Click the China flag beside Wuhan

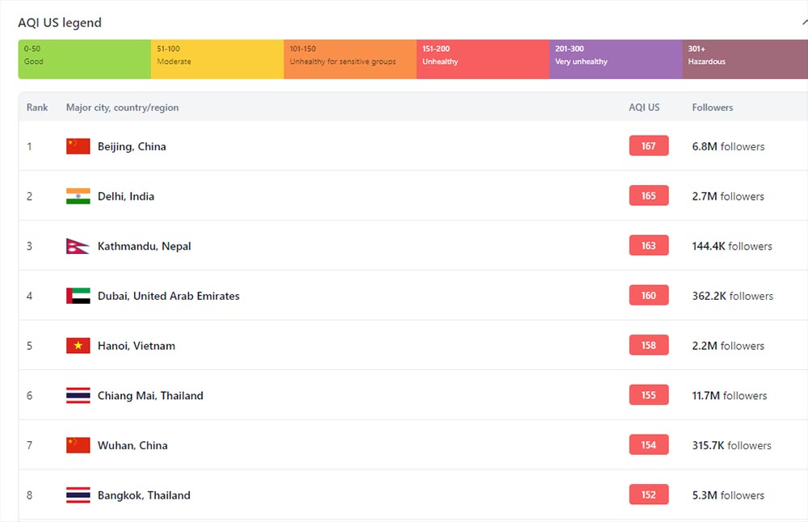tap(78, 445)
